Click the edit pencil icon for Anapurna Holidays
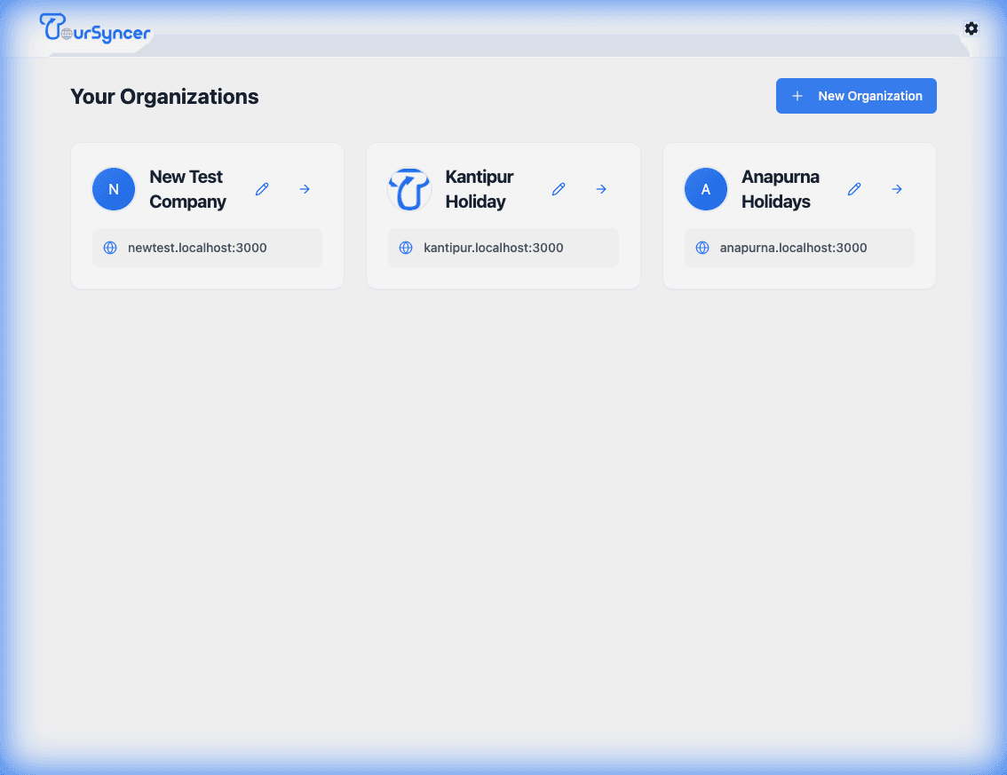The image size is (1007, 775). pos(854,188)
